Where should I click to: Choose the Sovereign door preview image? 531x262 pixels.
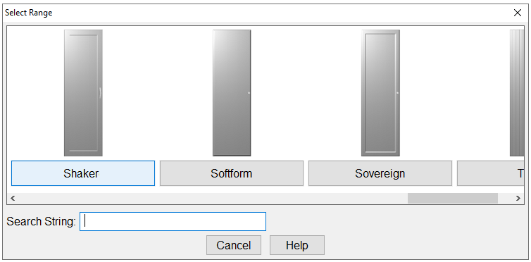(x=380, y=93)
